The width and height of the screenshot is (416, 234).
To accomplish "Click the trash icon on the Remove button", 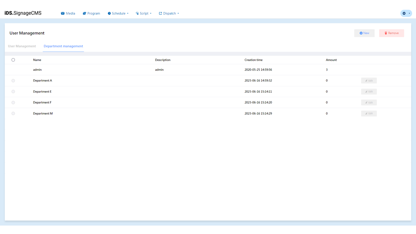I will (385, 33).
